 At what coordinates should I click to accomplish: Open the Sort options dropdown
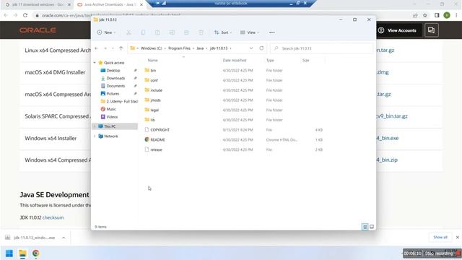pyautogui.click(x=223, y=32)
